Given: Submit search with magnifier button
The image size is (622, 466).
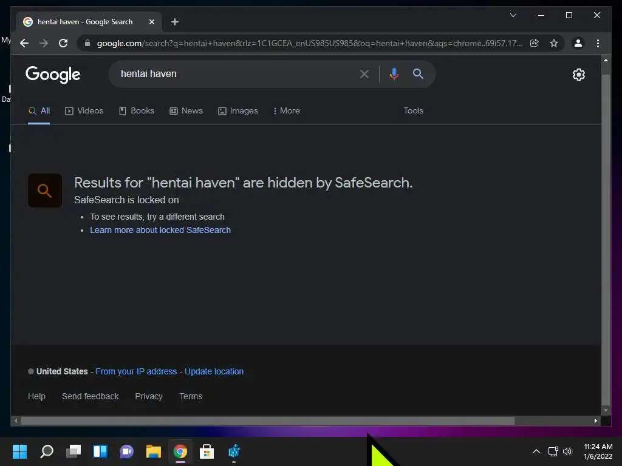Looking at the screenshot, I should point(418,73).
